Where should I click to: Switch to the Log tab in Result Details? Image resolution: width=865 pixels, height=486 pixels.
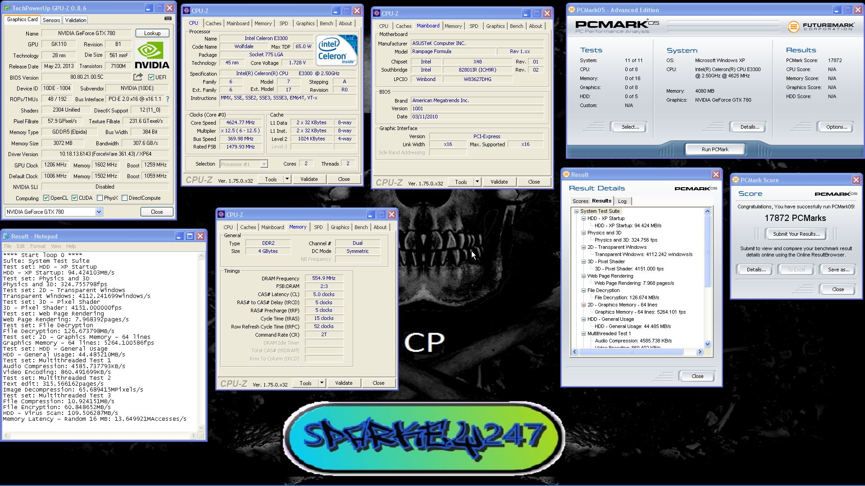[x=622, y=201]
